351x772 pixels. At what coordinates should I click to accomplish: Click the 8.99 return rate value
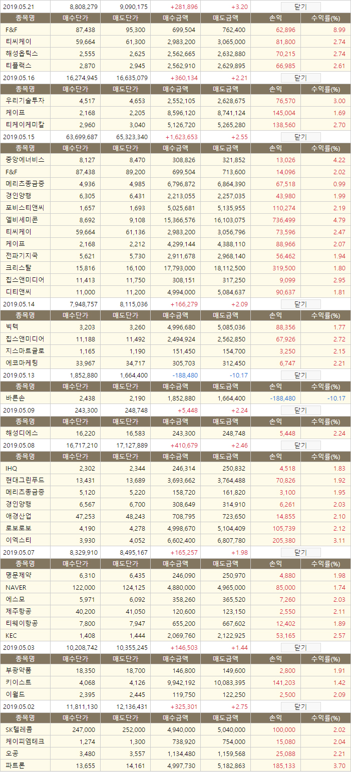(x=339, y=30)
